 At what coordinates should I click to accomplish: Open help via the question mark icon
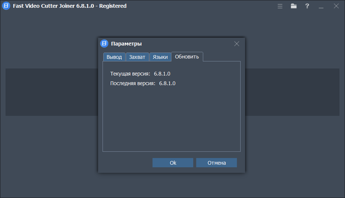tap(307, 6)
